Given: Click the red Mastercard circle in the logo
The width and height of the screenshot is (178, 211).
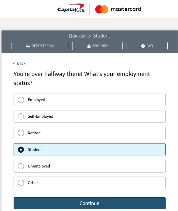Looking at the screenshot, I should (99, 9).
